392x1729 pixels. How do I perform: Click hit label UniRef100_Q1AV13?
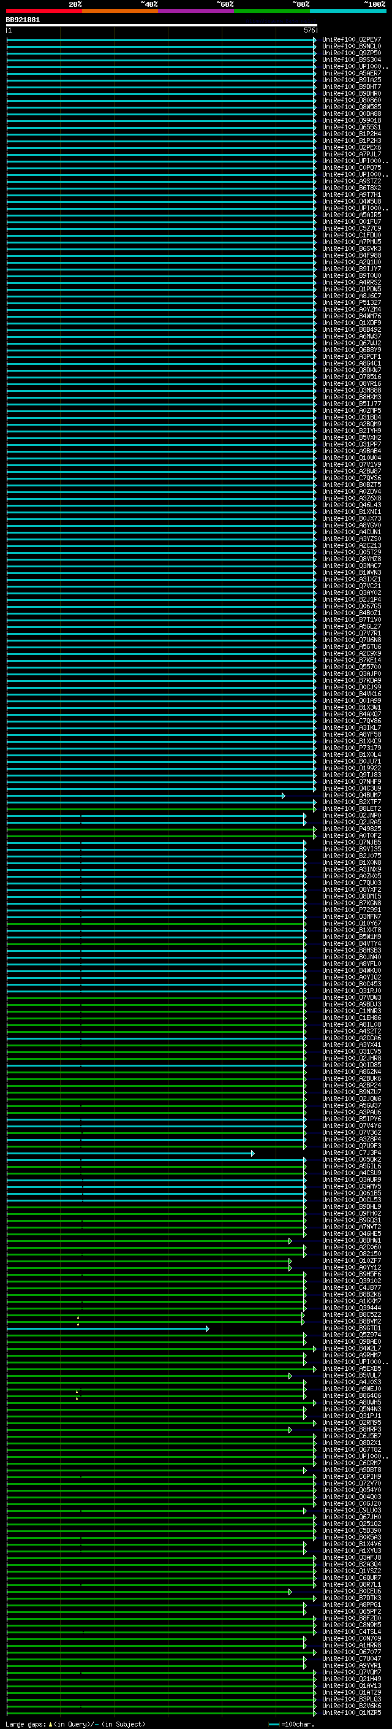pos(351,1685)
